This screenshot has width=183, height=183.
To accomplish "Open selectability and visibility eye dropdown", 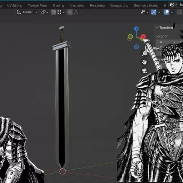I will pyautogui.click(x=144, y=12).
